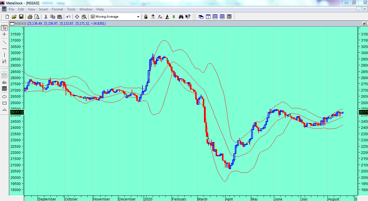Click the September label on date axis
The height and width of the screenshot is (201, 368).
coord(47,199)
